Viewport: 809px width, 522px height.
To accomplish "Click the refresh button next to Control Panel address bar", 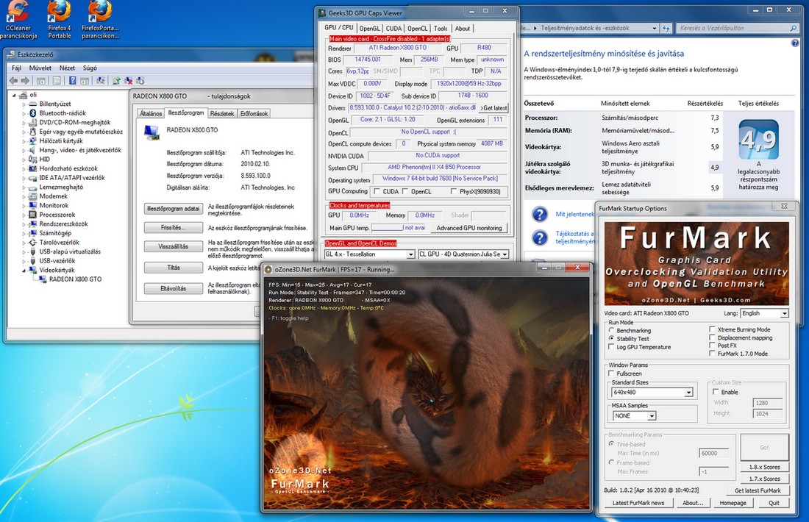I will coord(666,29).
